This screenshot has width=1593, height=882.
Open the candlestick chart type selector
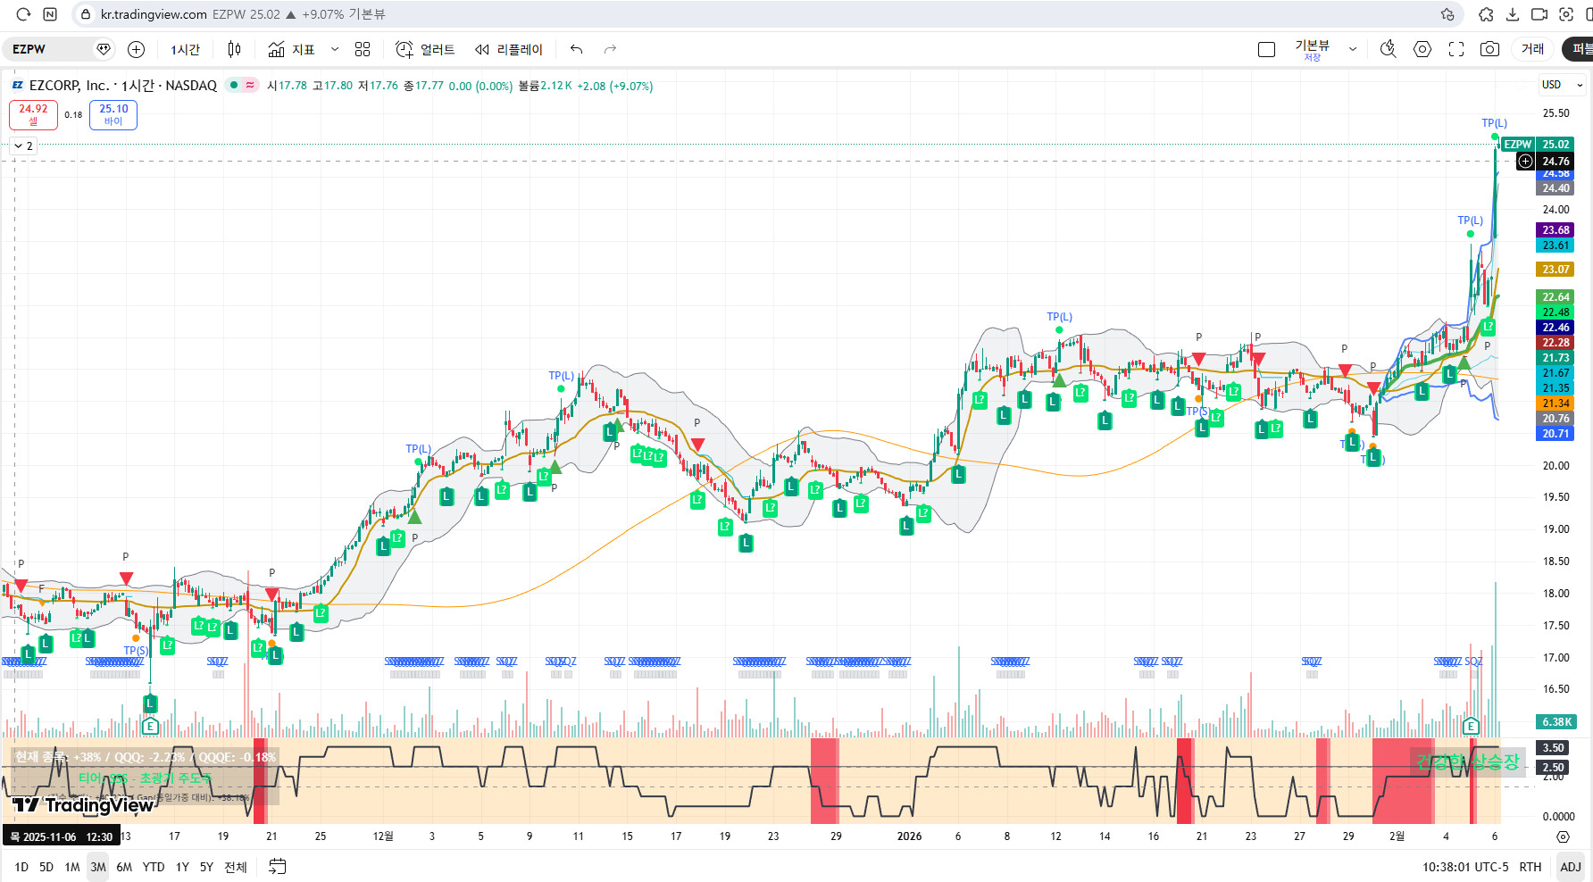pos(234,49)
